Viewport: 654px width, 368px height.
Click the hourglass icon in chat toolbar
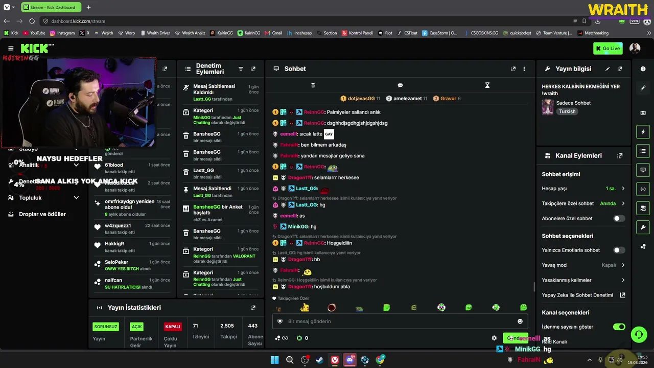point(487,85)
